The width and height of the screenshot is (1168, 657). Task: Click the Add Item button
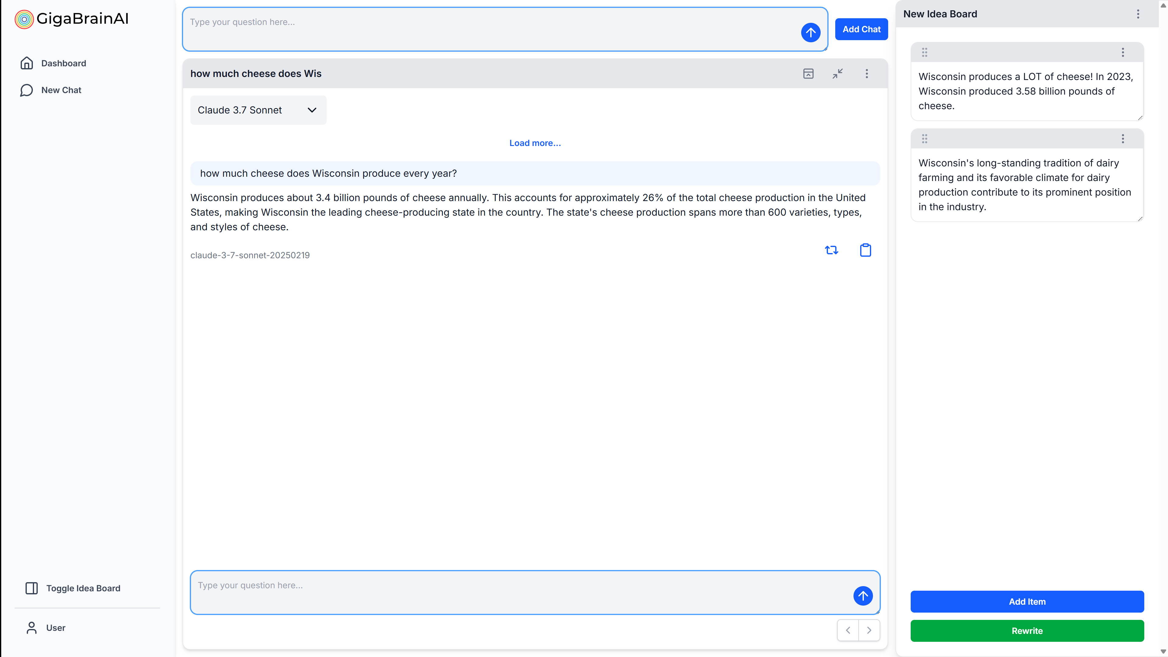(1027, 602)
